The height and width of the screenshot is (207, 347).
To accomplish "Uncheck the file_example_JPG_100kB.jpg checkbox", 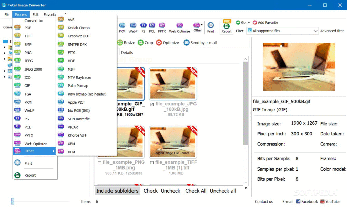I will click(x=152, y=104).
